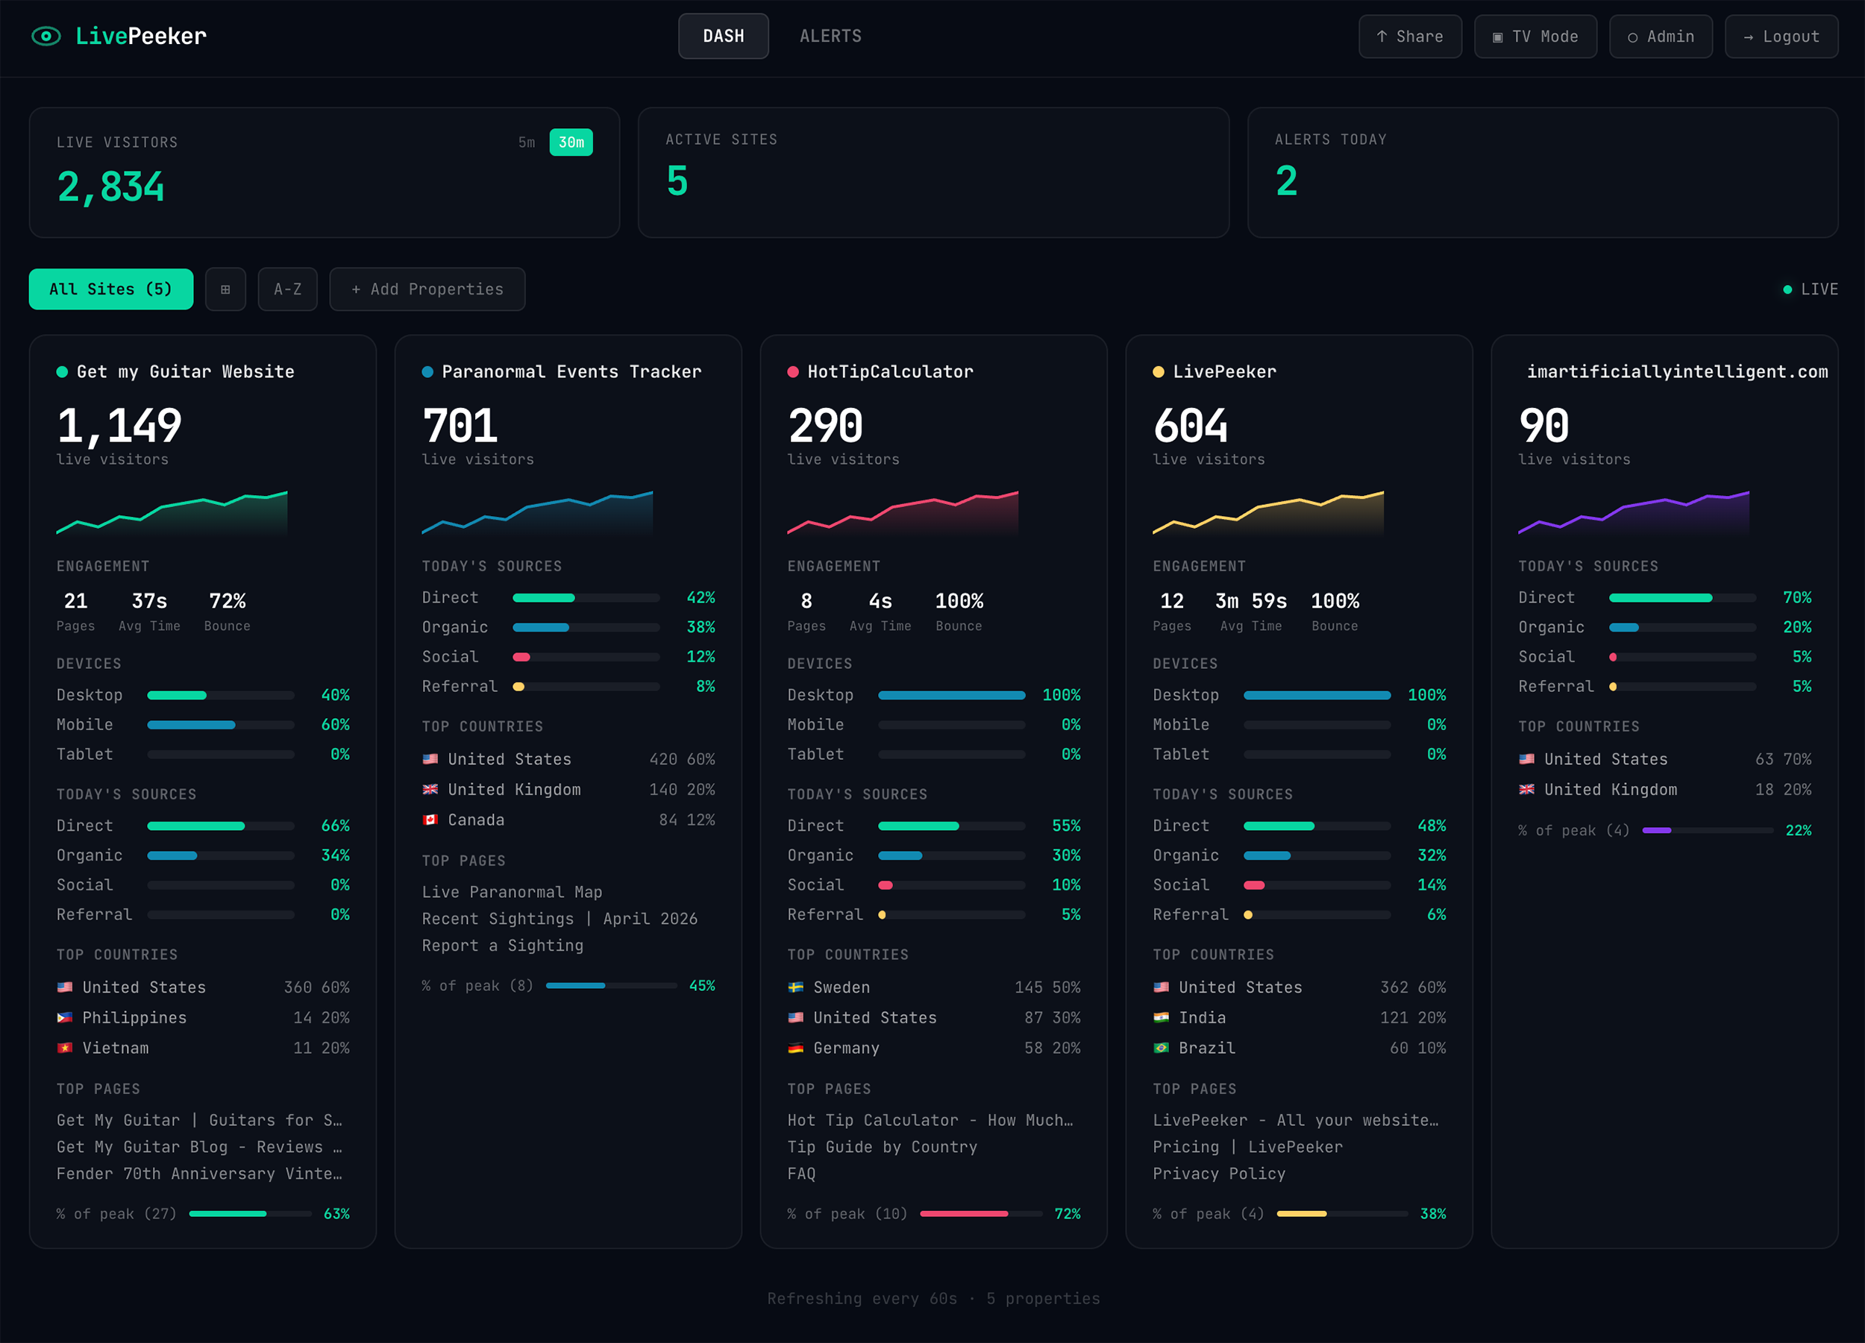1865x1343 pixels.
Task: Click Fender 70th Anniversary page entry
Action: pos(200,1174)
